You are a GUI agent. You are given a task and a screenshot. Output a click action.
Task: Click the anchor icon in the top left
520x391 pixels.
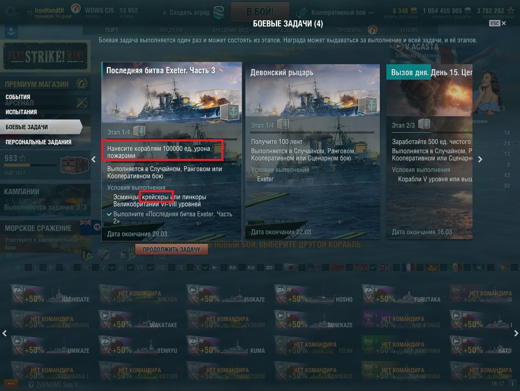pos(11,31)
